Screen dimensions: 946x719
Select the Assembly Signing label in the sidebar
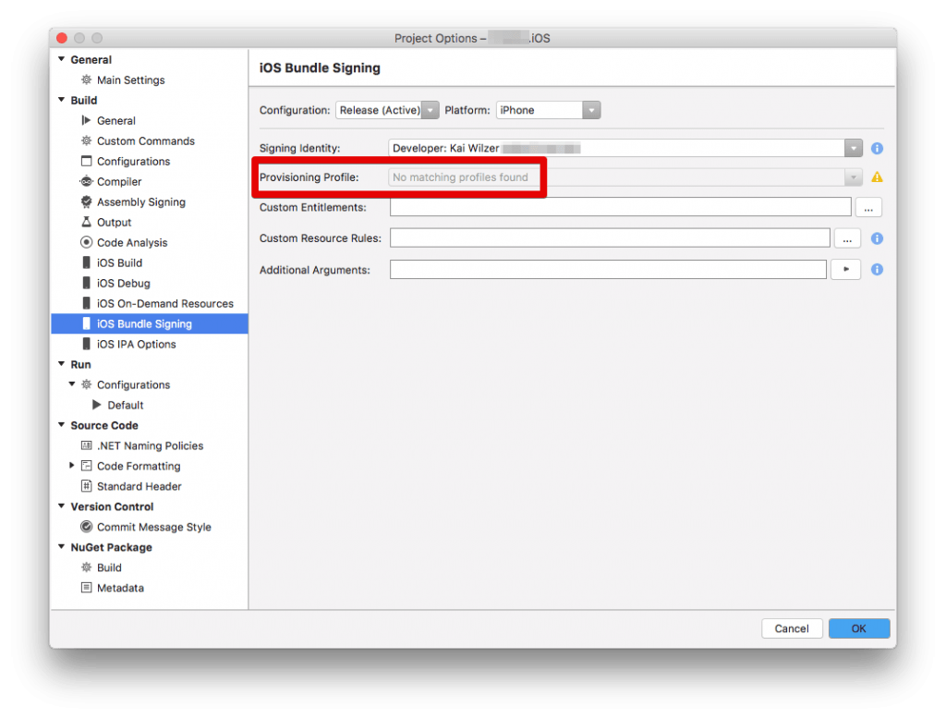tap(141, 201)
